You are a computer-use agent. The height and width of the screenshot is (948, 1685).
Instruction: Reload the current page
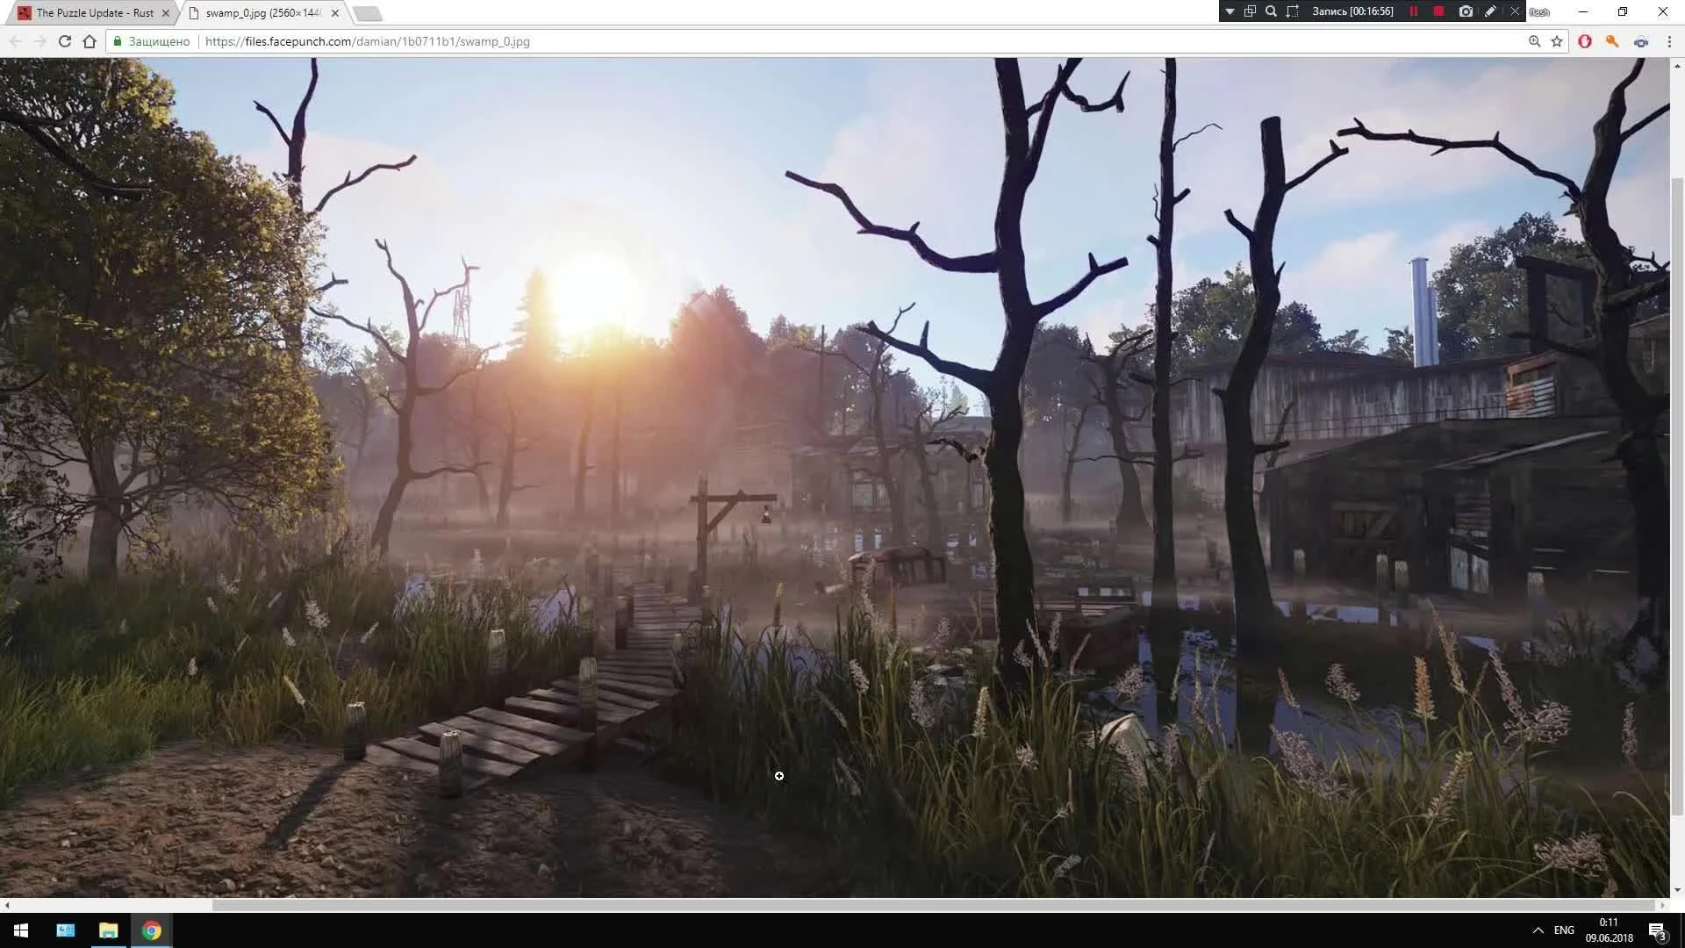tap(65, 40)
